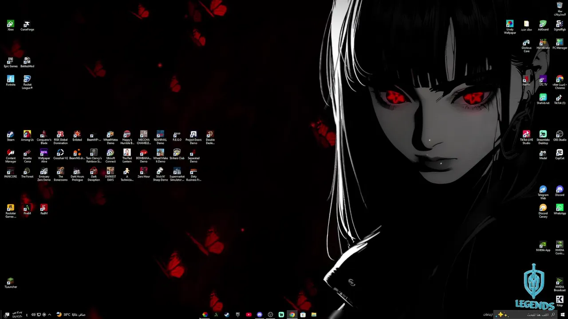Focus the taskbar search box

pyautogui.click(x=525, y=315)
